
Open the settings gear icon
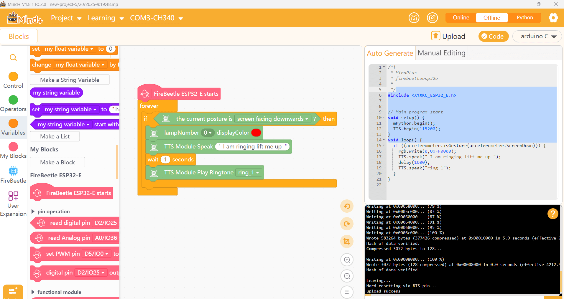[553, 18]
